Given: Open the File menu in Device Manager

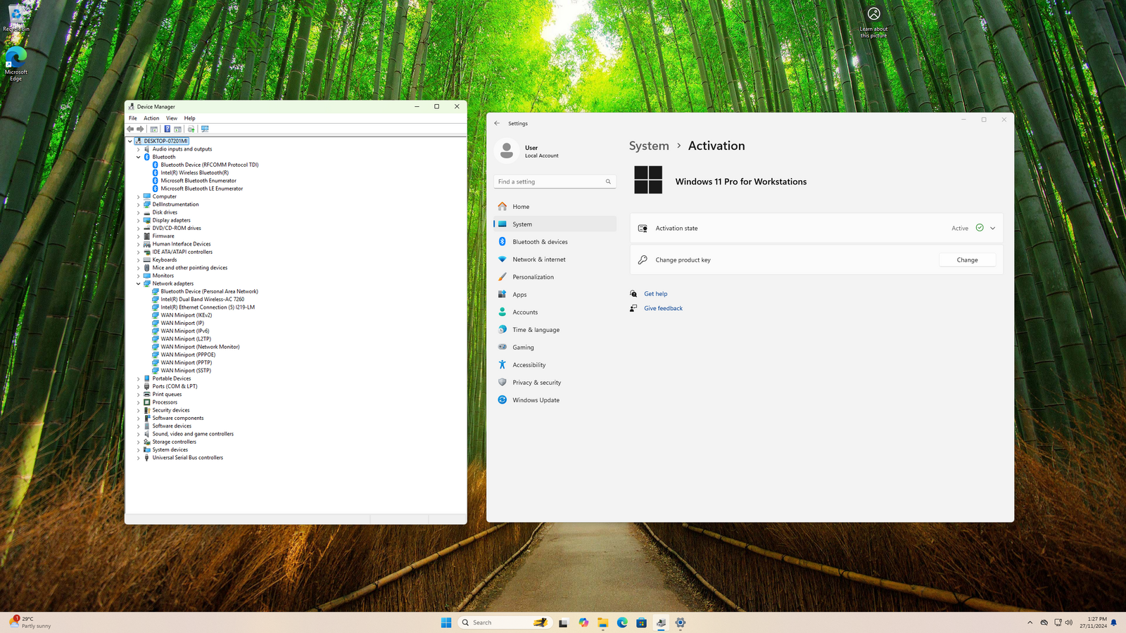Looking at the screenshot, I should (132, 118).
